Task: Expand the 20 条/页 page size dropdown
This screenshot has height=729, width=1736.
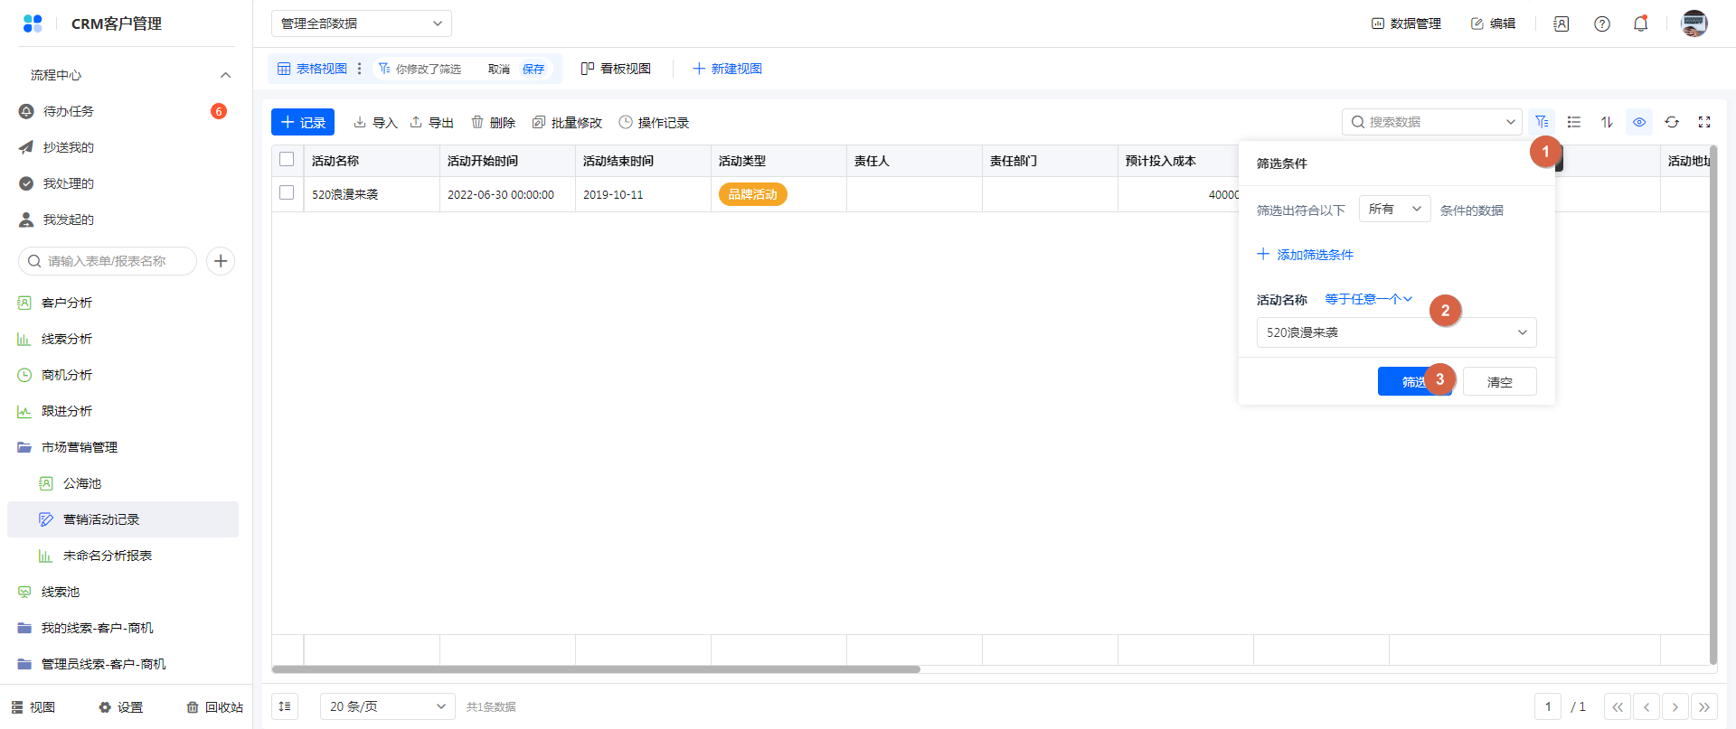Action: 387,706
